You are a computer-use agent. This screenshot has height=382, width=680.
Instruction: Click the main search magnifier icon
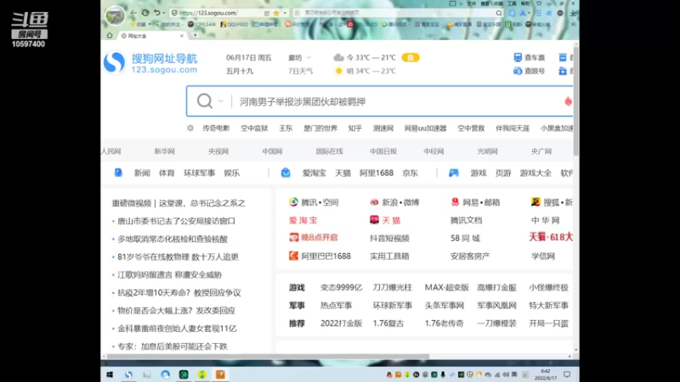coord(204,101)
